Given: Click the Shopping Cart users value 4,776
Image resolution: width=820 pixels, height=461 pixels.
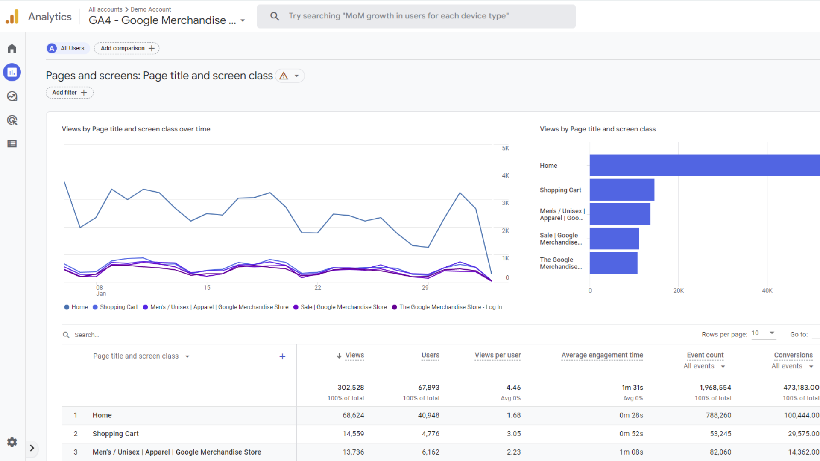Looking at the screenshot, I should tap(430, 434).
